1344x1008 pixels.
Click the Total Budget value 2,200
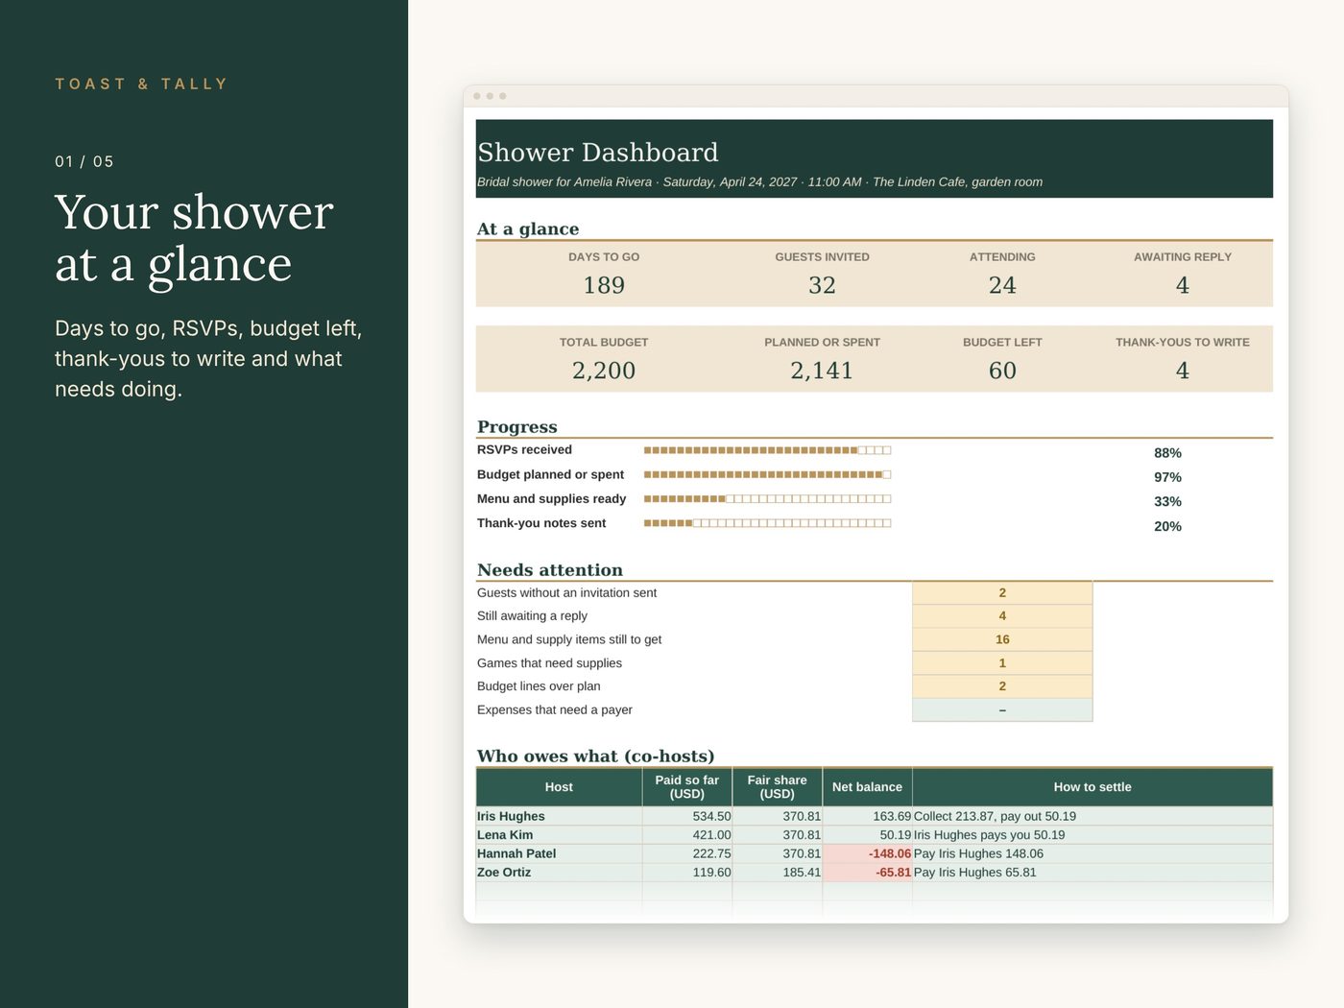pos(604,371)
